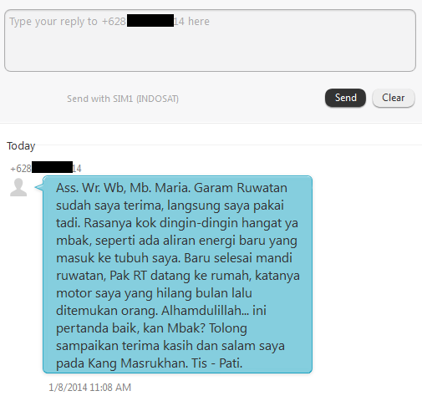
Task: Click the redacted number in reply placeholder
Action: click(150, 21)
